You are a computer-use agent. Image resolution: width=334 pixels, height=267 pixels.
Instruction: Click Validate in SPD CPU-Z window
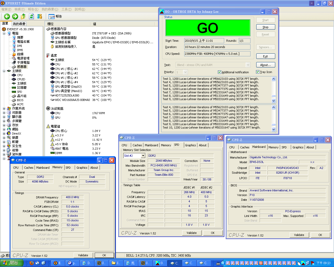(x=192, y=233)
